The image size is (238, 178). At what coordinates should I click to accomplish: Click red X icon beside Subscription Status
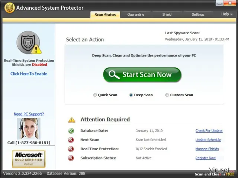[x=71, y=158]
